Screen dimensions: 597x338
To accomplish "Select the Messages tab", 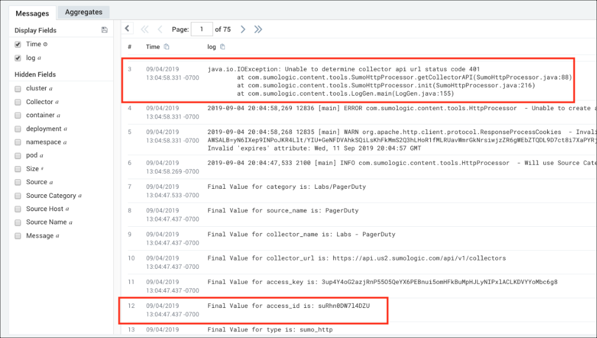I will click(32, 13).
